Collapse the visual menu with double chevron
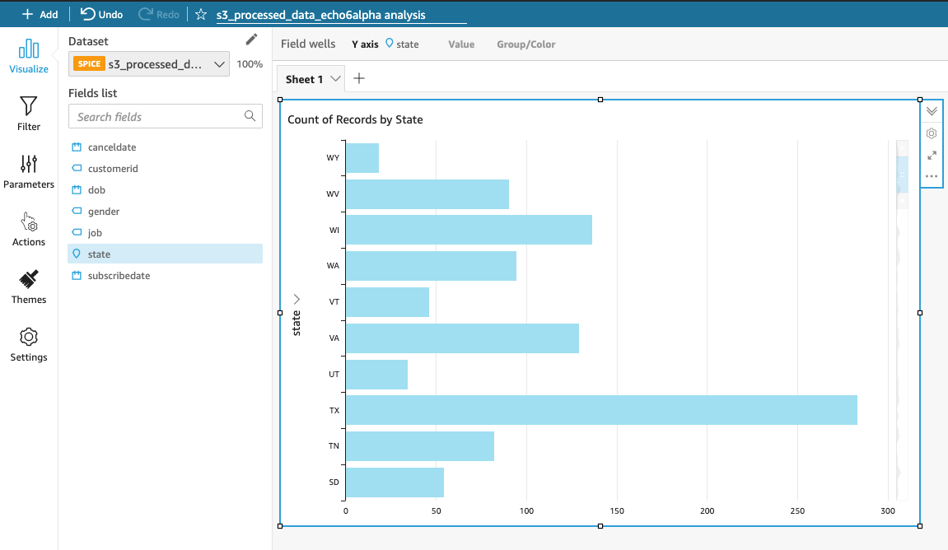The image size is (948, 550). [932, 111]
